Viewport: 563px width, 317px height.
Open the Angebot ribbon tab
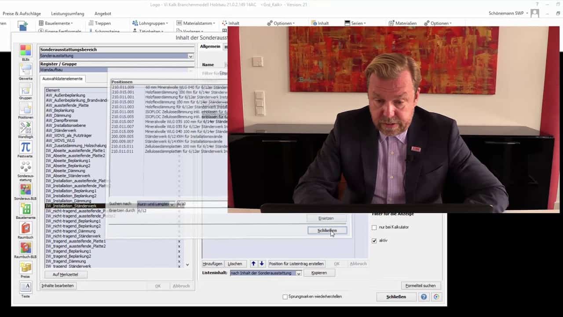pos(103,14)
